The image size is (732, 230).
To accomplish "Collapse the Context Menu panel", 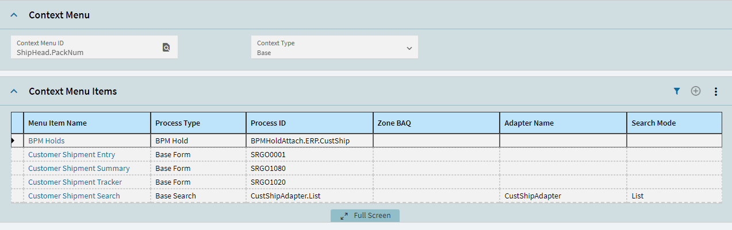I will (14, 15).
